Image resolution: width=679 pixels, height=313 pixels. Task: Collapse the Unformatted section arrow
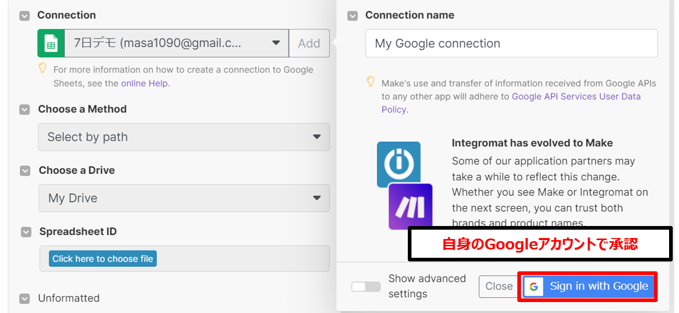(25, 298)
